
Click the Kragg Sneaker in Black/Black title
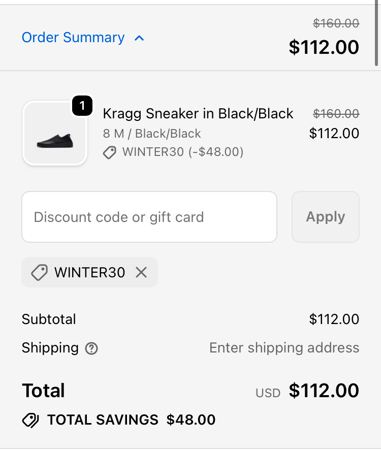(x=198, y=113)
